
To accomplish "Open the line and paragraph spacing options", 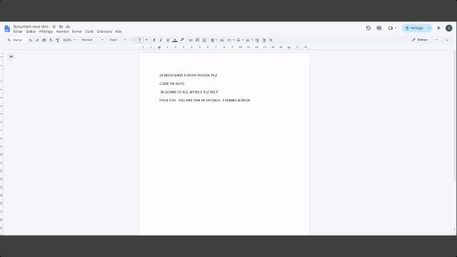I will point(222,40).
